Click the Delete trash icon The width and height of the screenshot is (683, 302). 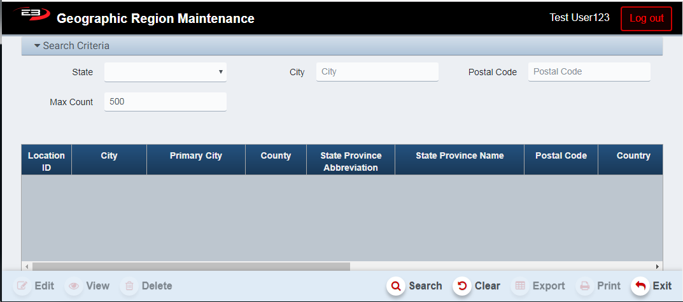click(x=129, y=286)
